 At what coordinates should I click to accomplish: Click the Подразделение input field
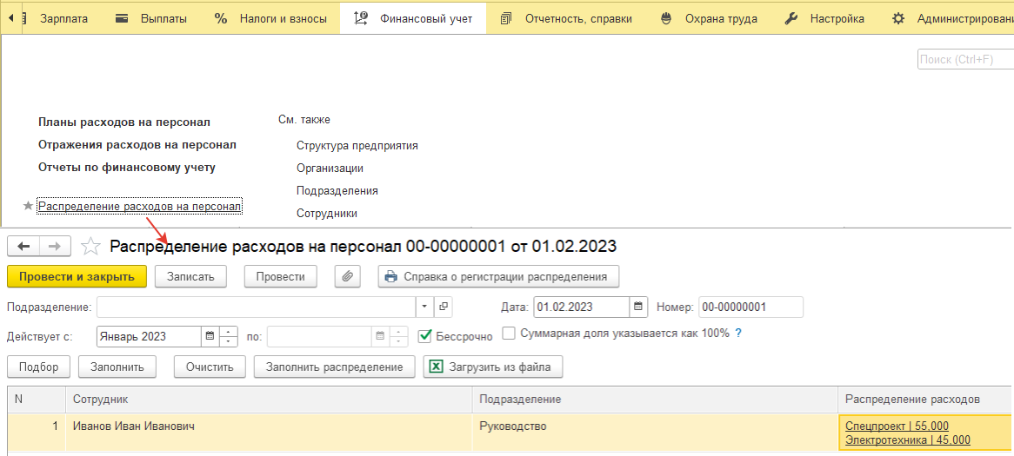click(256, 307)
